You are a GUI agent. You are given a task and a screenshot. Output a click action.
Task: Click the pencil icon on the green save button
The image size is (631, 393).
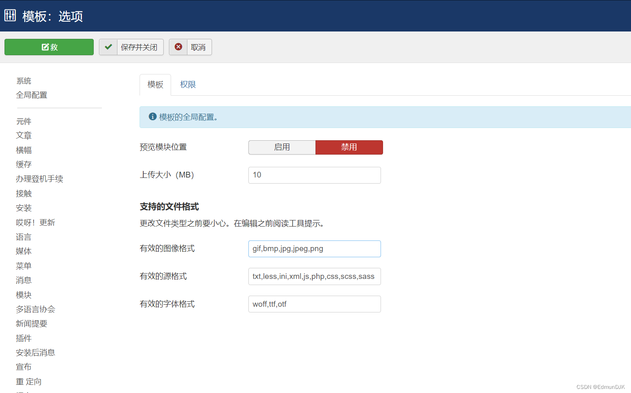(45, 47)
